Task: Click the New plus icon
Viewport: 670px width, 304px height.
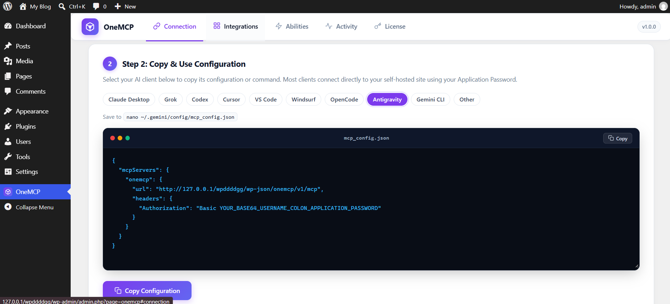Action: pyautogui.click(x=118, y=6)
